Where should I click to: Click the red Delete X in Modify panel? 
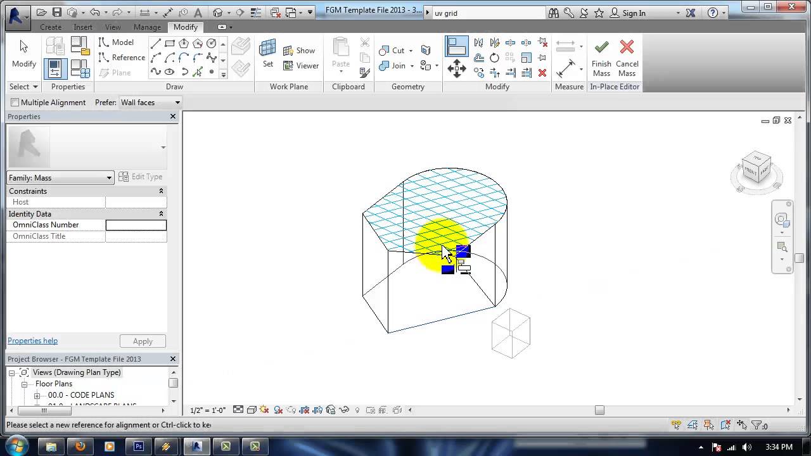542,73
